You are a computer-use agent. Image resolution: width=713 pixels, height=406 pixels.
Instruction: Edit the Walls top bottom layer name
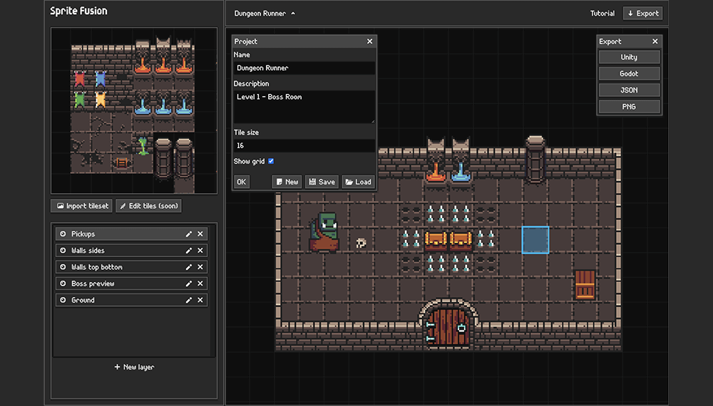[189, 267]
